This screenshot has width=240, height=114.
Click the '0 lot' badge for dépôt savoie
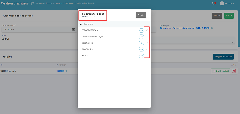click(x=141, y=43)
